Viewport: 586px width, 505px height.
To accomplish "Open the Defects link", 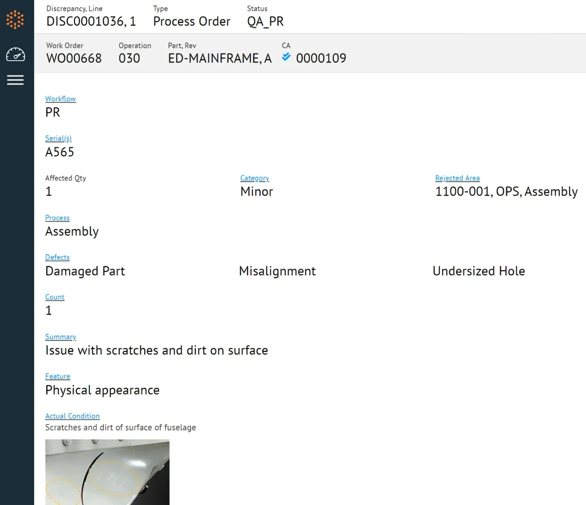I will pos(58,257).
